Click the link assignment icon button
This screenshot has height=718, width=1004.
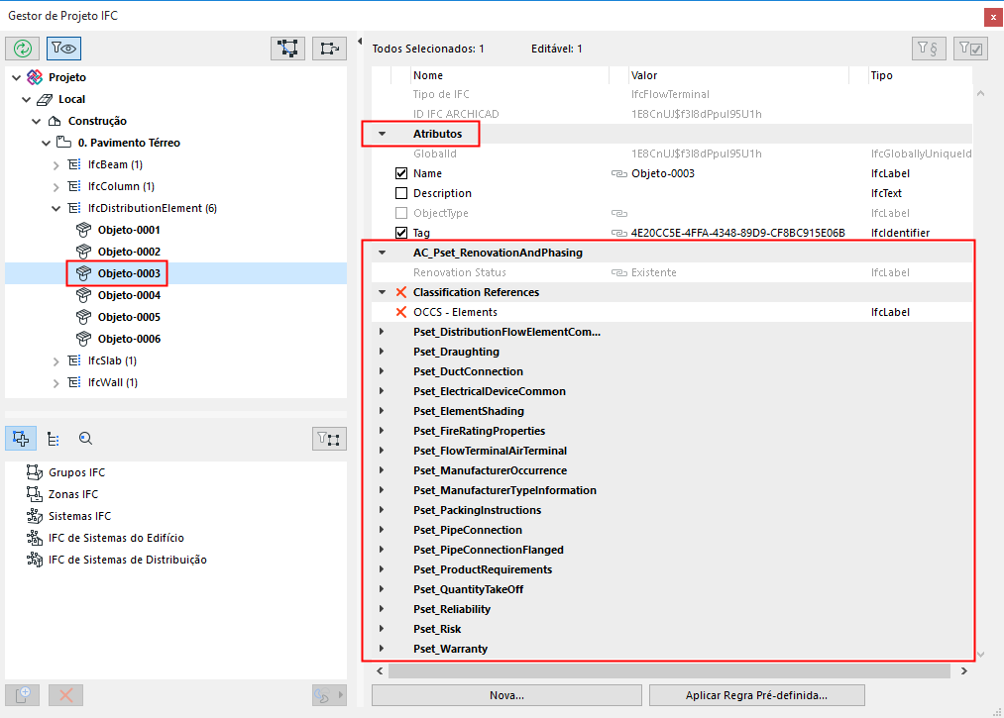329,695
